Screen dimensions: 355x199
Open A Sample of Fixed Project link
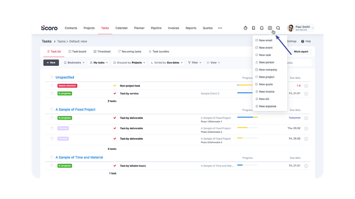(75, 109)
